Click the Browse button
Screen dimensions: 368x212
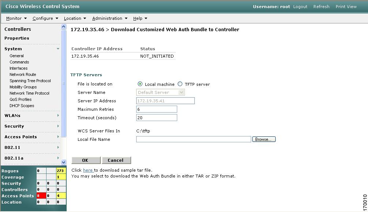click(264, 139)
